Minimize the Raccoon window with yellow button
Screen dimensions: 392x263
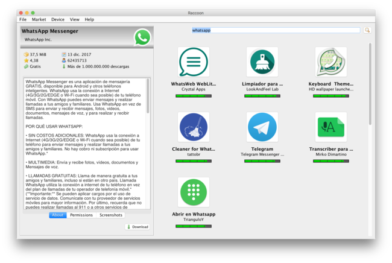point(27,13)
